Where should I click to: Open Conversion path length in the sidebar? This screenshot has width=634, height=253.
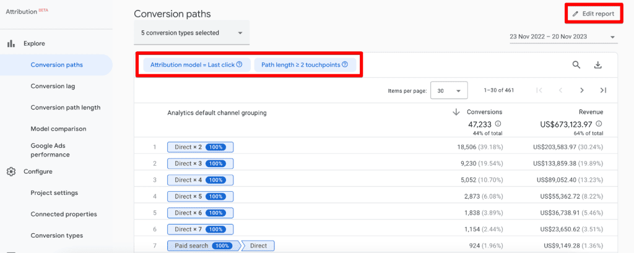tap(66, 108)
